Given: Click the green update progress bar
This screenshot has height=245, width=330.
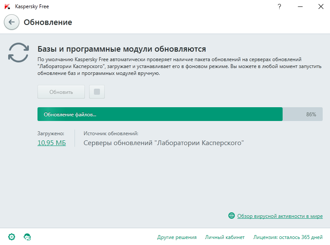Looking at the screenshot, I should click(180, 114).
